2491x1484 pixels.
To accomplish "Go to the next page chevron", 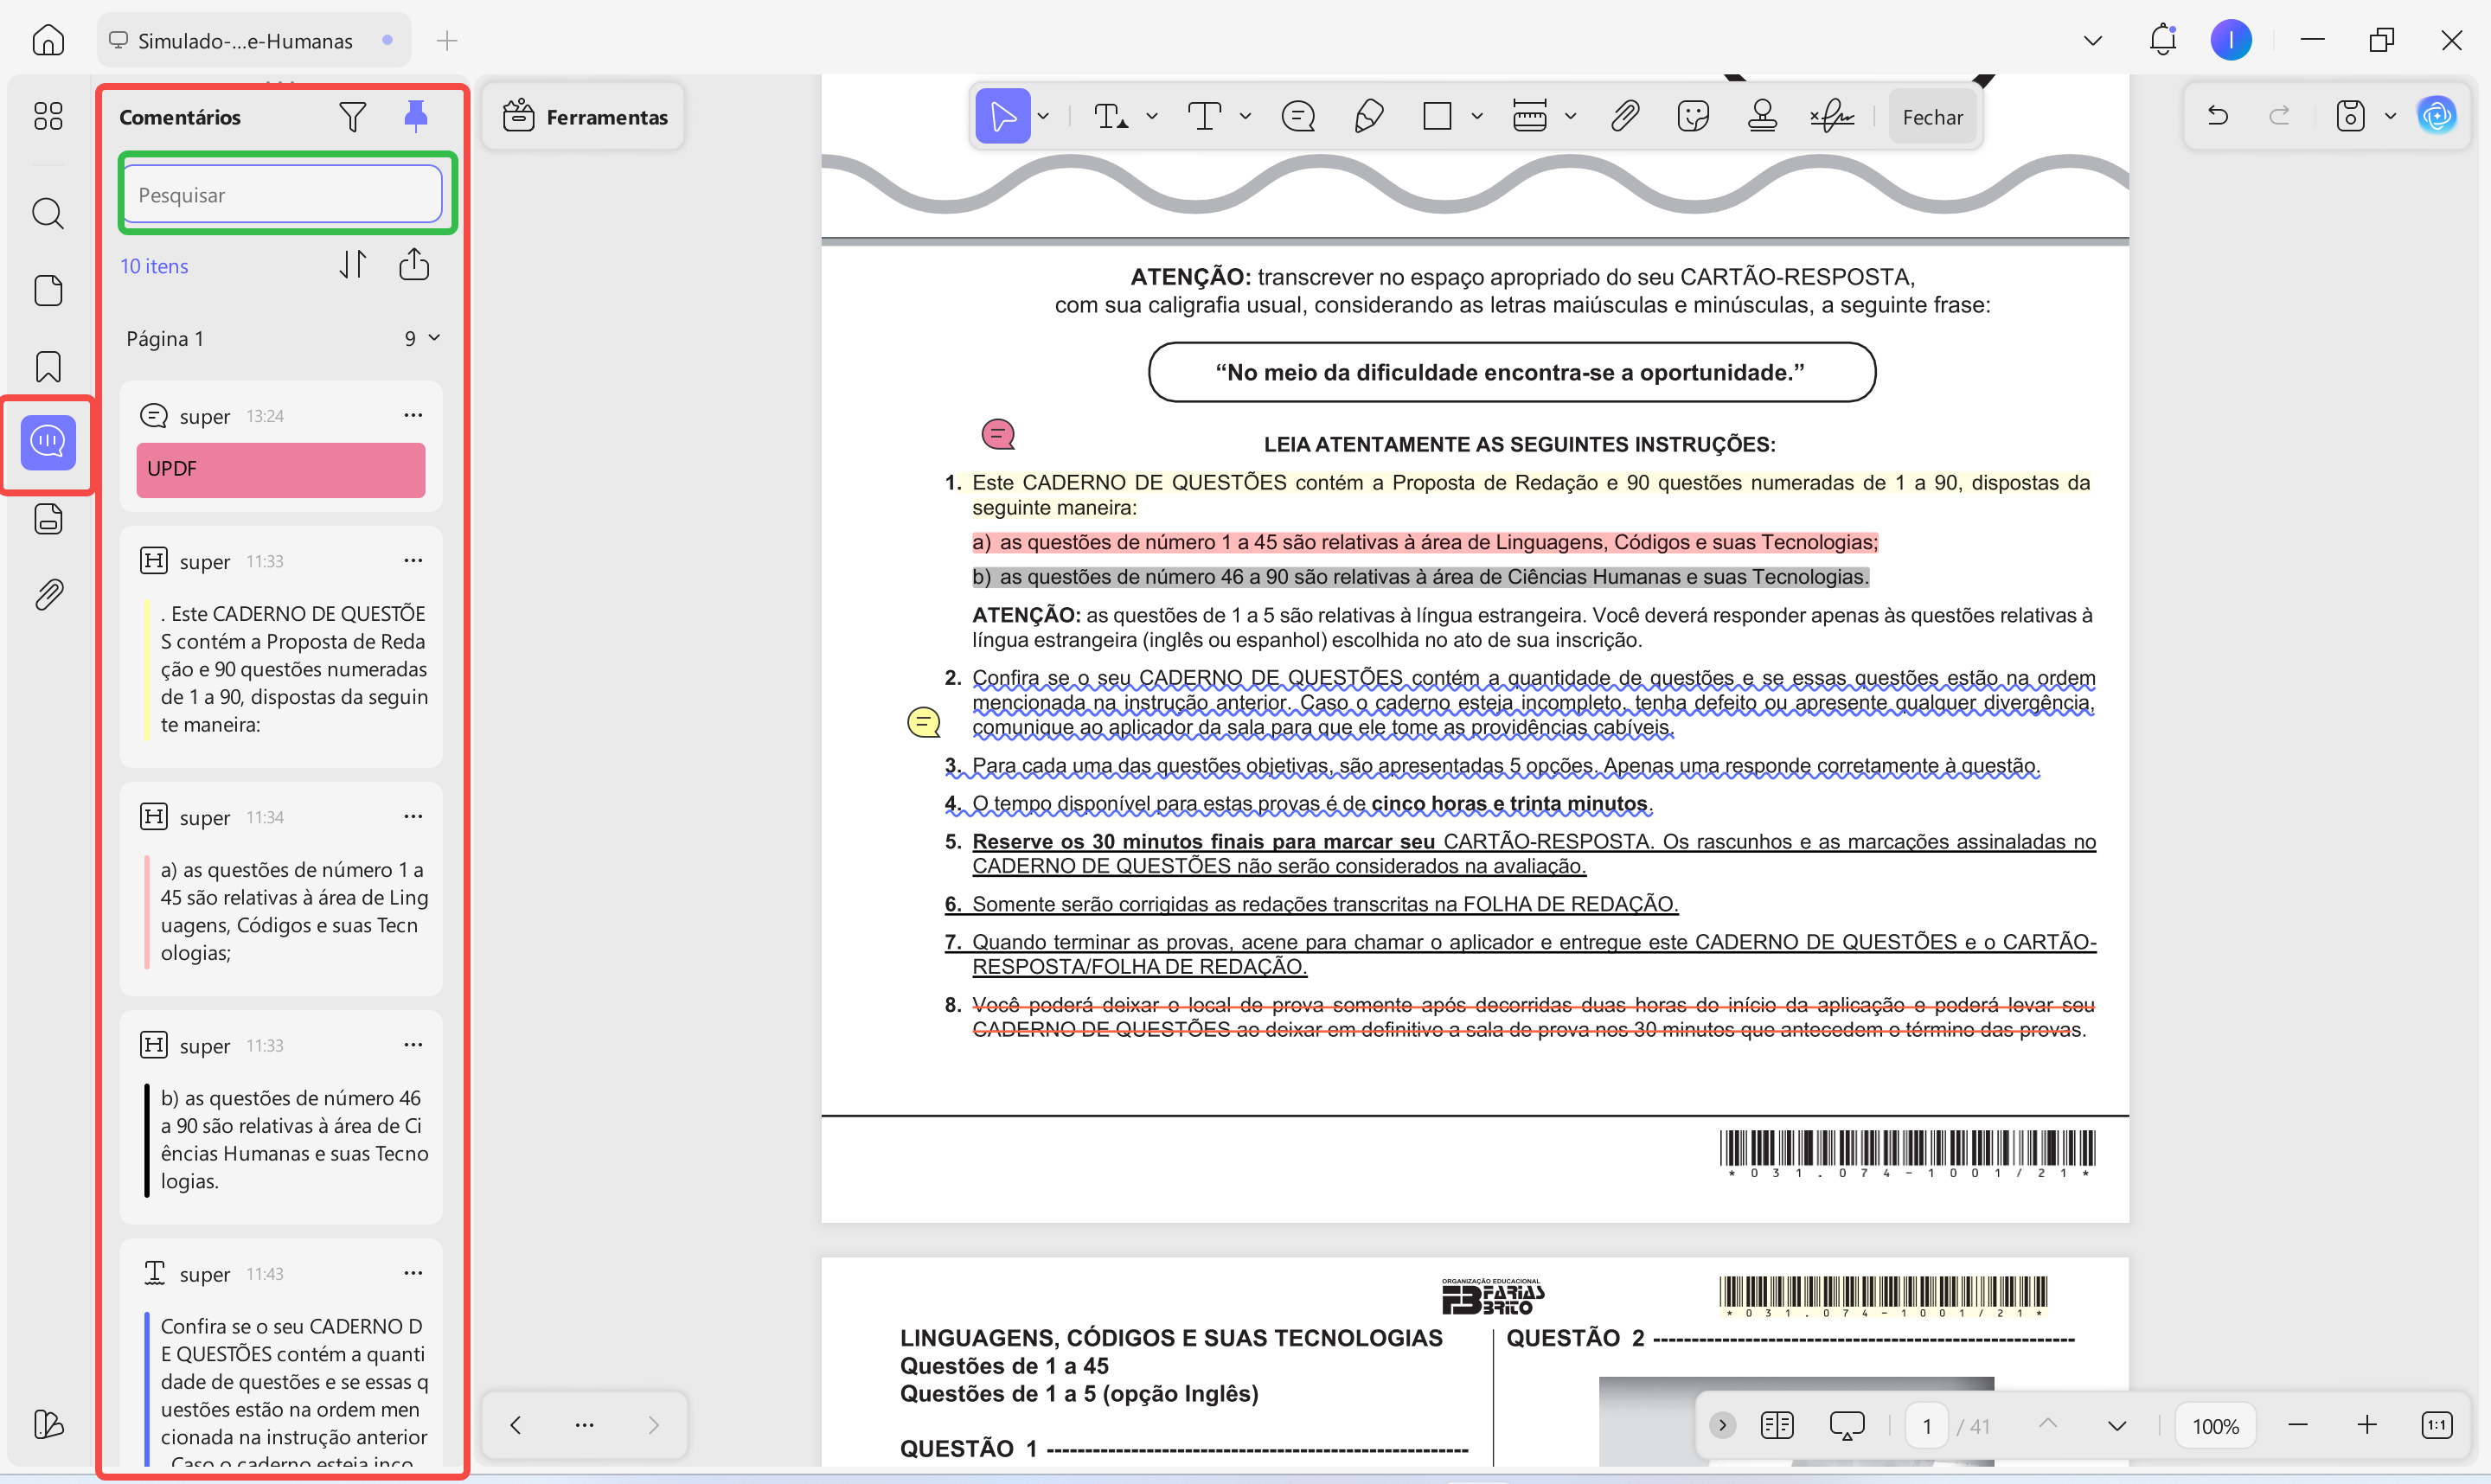I will (2116, 1425).
